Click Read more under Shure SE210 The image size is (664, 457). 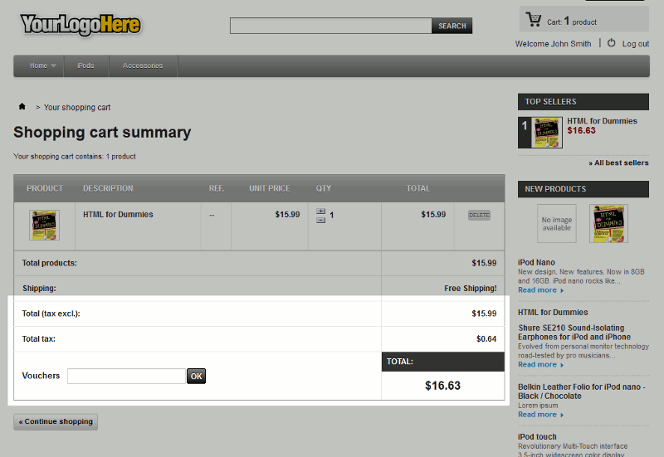pyautogui.click(x=540, y=365)
